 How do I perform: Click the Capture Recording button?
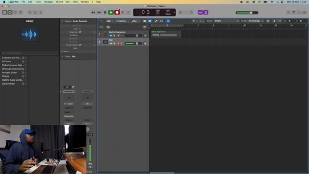tap(123, 13)
